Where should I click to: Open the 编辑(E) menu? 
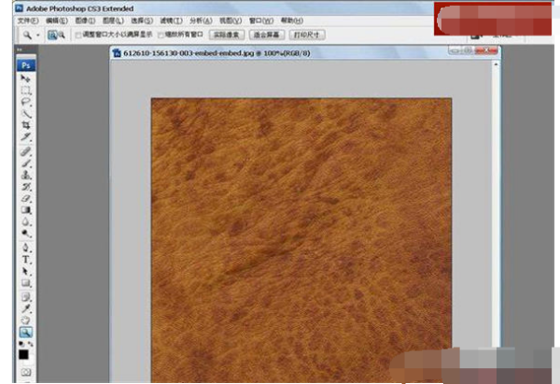point(57,21)
